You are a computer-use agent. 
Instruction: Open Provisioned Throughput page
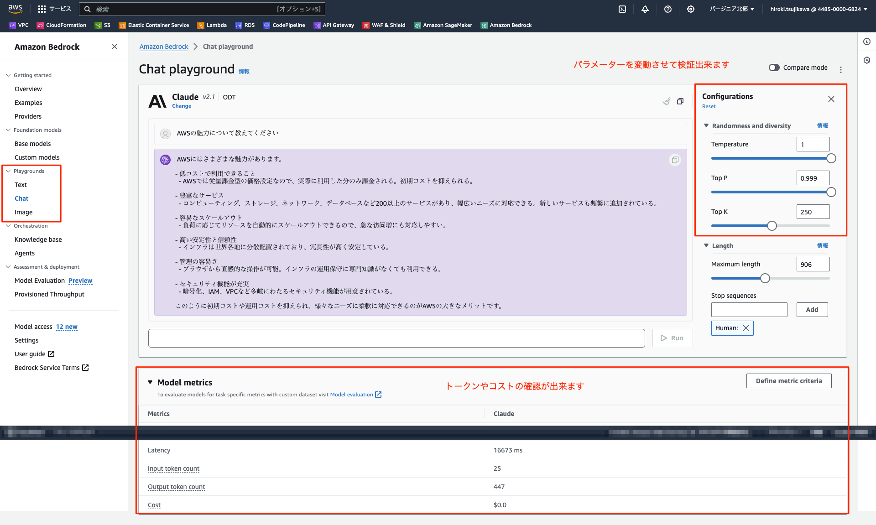point(49,294)
